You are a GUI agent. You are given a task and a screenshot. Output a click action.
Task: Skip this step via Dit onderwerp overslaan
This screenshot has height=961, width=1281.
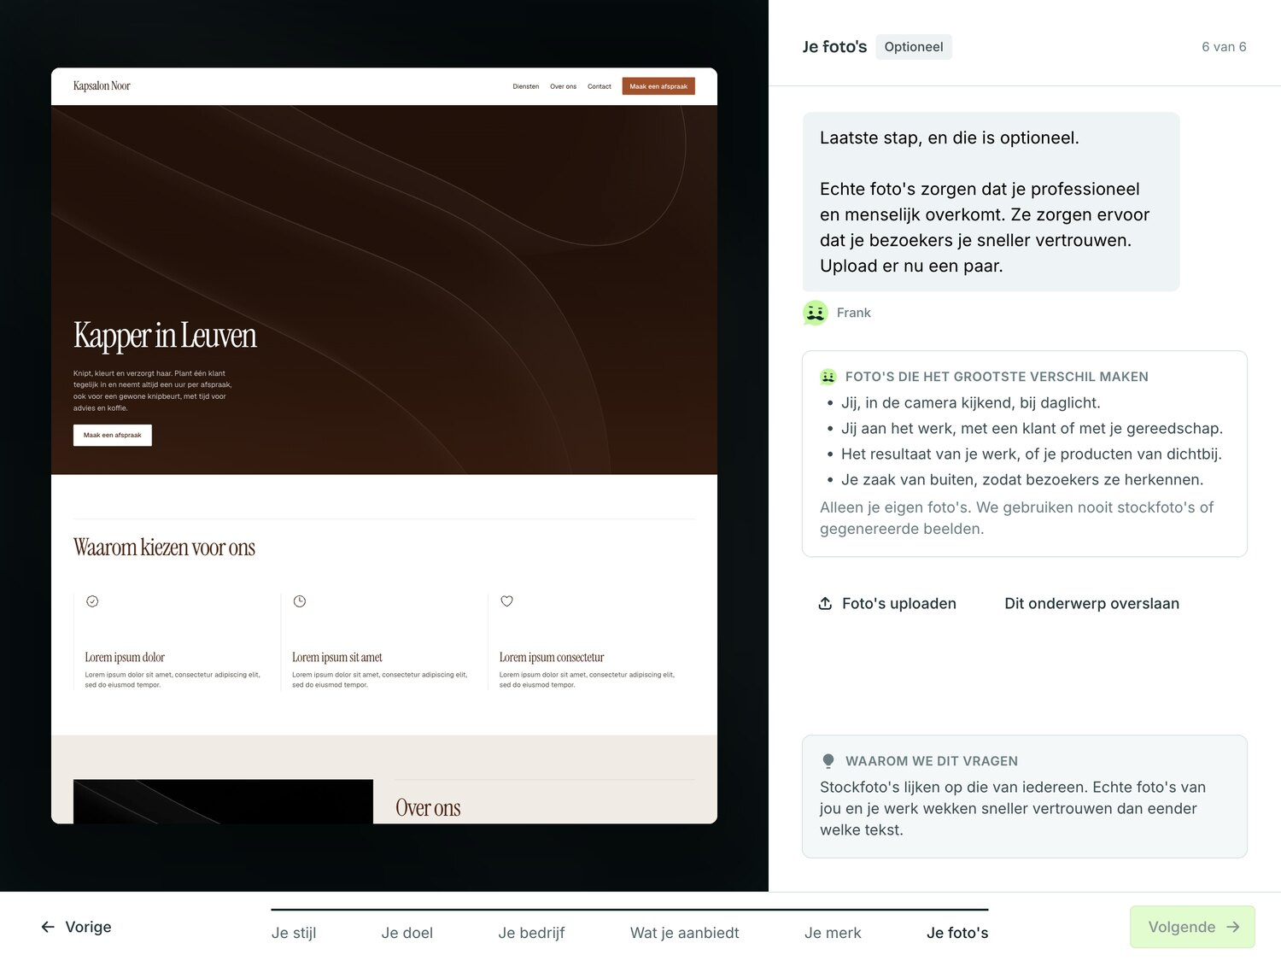pyautogui.click(x=1091, y=603)
